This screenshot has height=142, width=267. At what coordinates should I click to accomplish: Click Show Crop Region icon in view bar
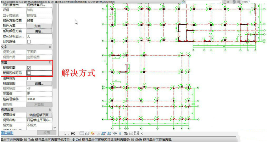click(x=109, y=134)
